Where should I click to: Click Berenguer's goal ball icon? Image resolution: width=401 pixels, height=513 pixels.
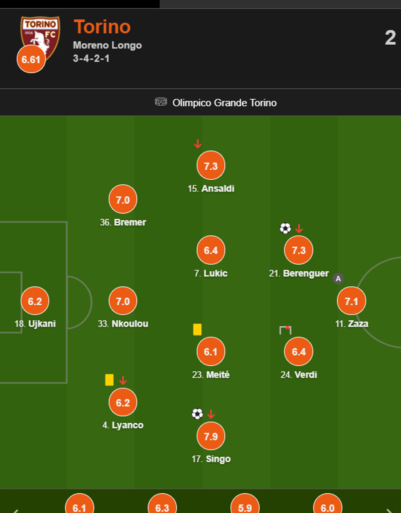coord(285,228)
